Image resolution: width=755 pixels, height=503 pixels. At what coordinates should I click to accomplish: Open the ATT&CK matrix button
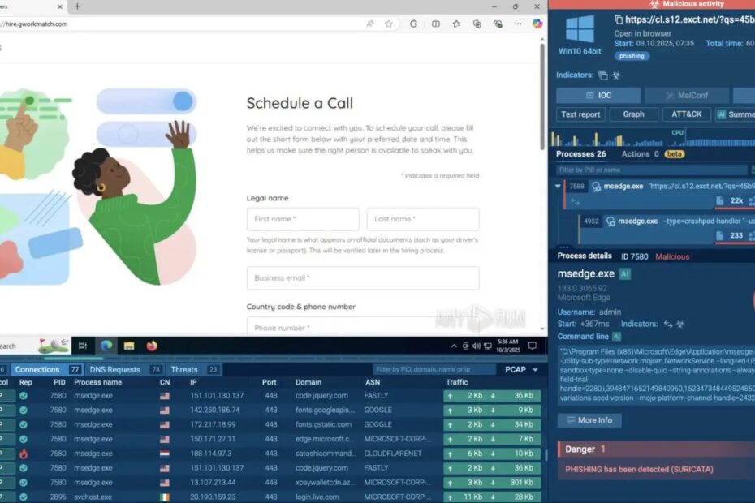click(686, 114)
